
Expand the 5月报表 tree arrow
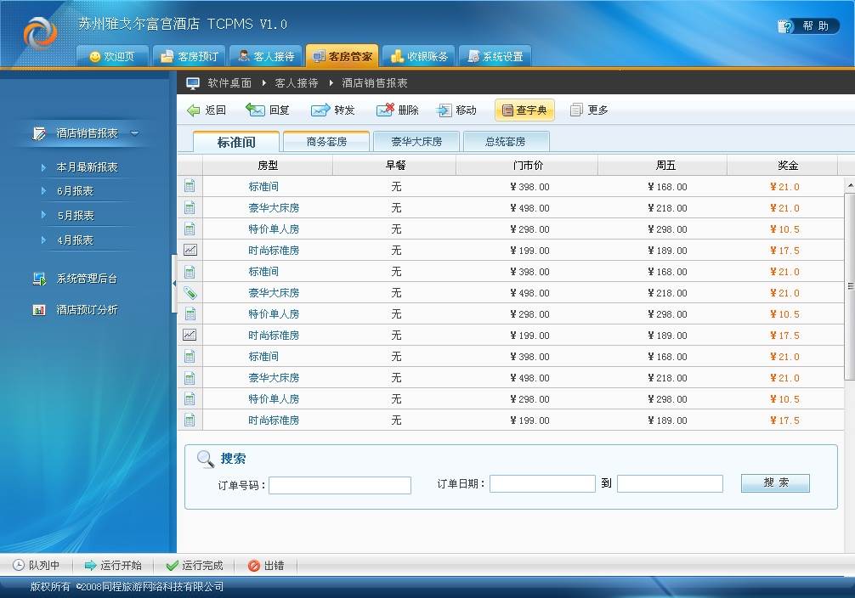point(43,215)
